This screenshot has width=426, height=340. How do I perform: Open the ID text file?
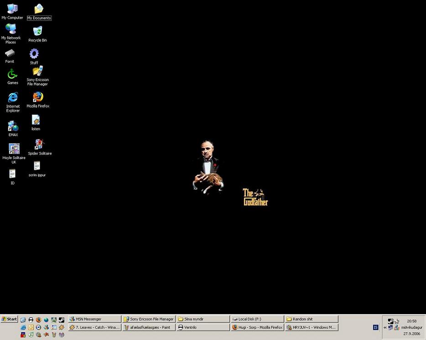tap(12, 177)
